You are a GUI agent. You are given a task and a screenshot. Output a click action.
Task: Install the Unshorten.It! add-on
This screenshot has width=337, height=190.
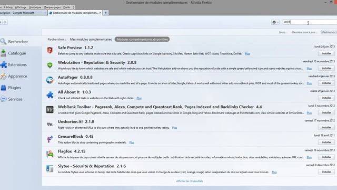326,128
